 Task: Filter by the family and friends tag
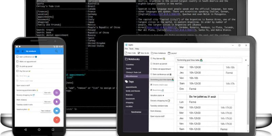click(133, 91)
